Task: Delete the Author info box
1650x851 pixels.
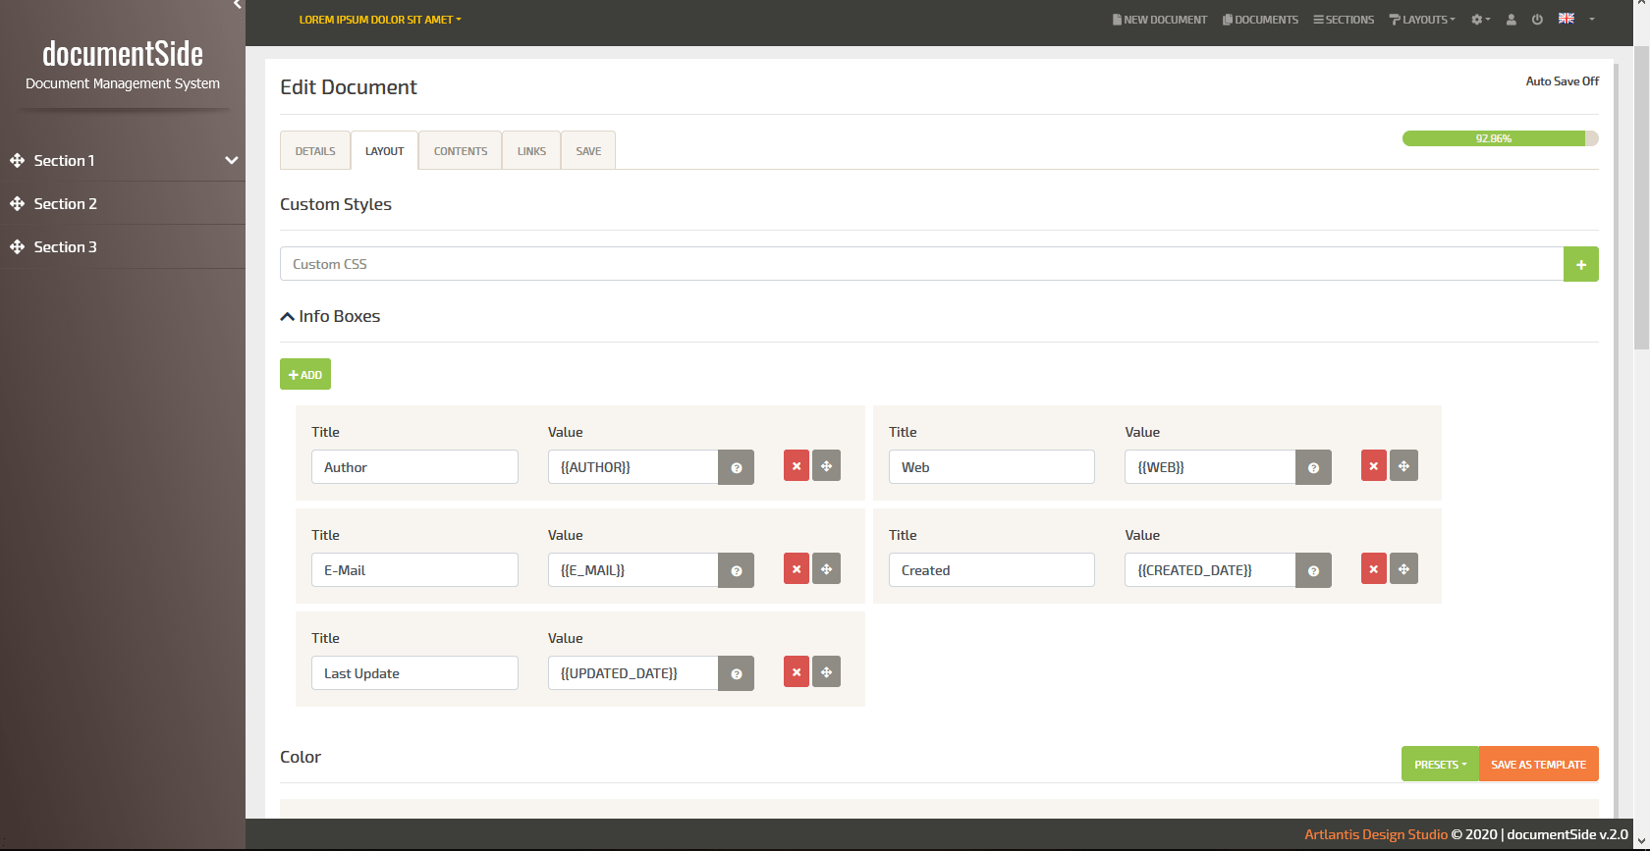Action: tap(797, 466)
